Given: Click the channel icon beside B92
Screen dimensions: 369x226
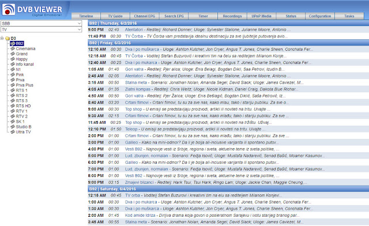Looking at the screenshot, I should (13, 43).
